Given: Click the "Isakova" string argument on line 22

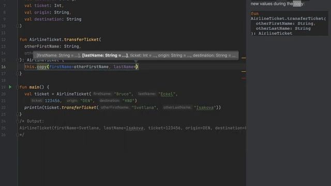Looking at the screenshot, I should coord(205,107).
